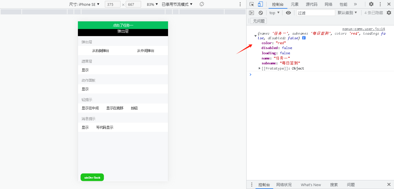Tap 按钮 under 轻提示

pyautogui.click(x=134, y=108)
